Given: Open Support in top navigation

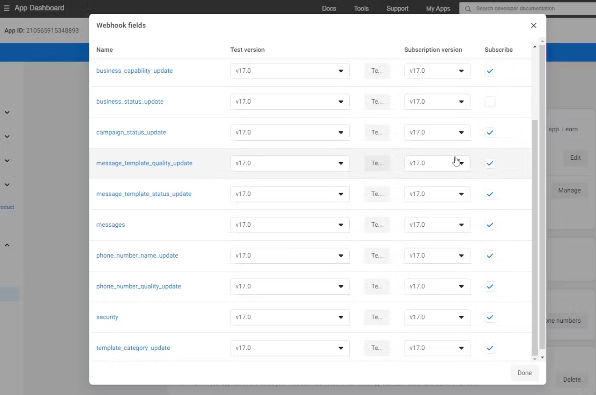Looking at the screenshot, I should point(397,9).
